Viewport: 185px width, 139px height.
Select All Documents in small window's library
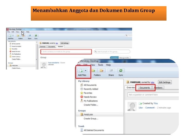point(15,44)
